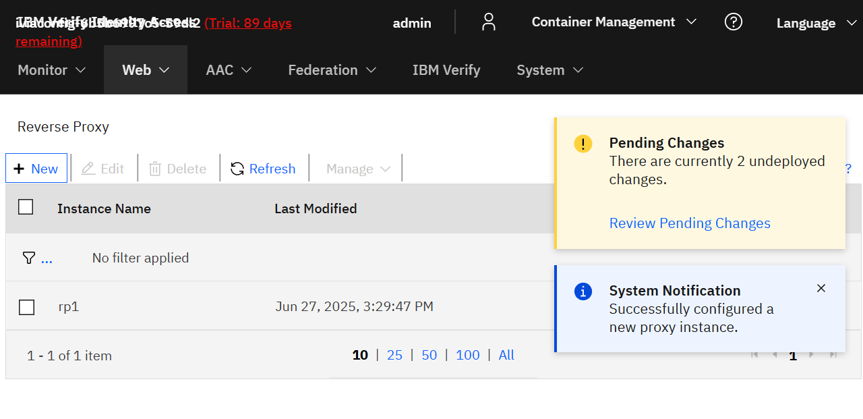Screen dimensions: 863x419
Task: Click the Refresh icon in toolbar
Action: tap(237, 169)
